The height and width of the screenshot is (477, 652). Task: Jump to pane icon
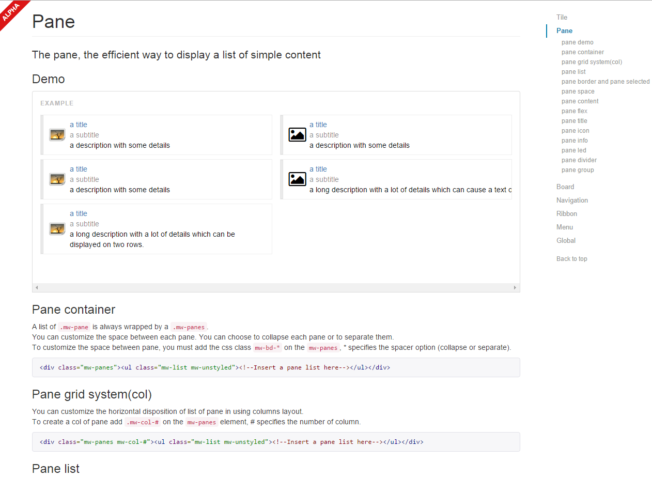[576, 131]
